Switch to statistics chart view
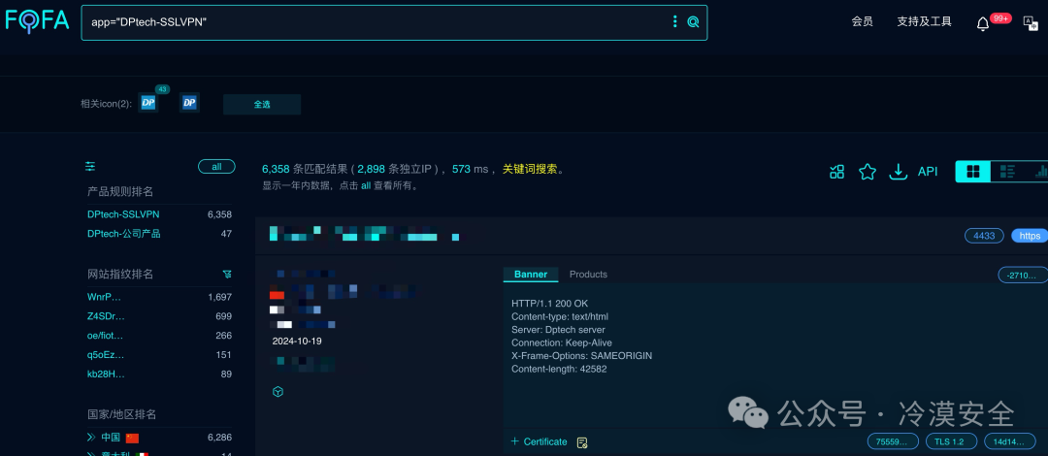Image resolution: width=1048 pixels, height=456 pixels. point(1039,172)
